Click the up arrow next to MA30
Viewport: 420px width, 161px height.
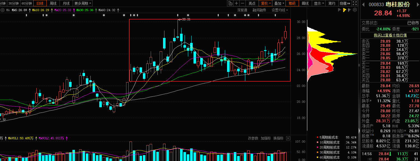[96, 10]
